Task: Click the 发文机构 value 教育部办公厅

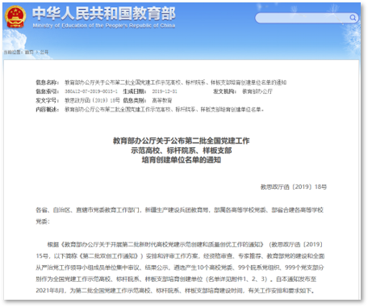Action: (257, 91)
